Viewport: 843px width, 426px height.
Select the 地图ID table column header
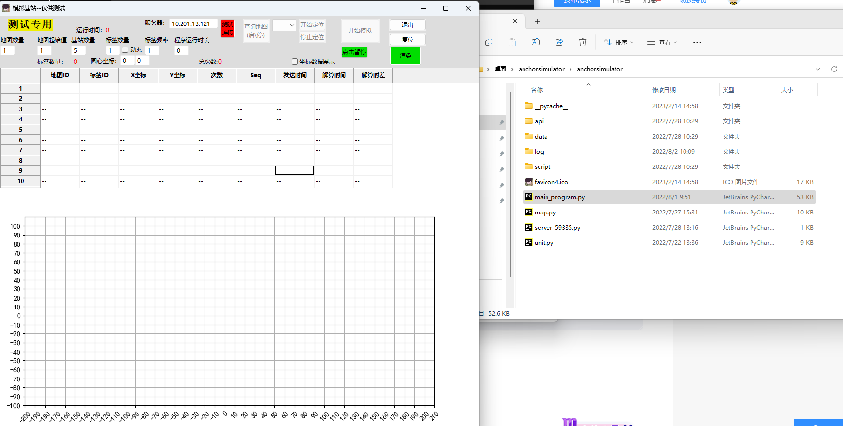tap(60, 75)
